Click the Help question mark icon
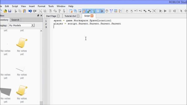 pyautogui.click(x=107, y=11)
